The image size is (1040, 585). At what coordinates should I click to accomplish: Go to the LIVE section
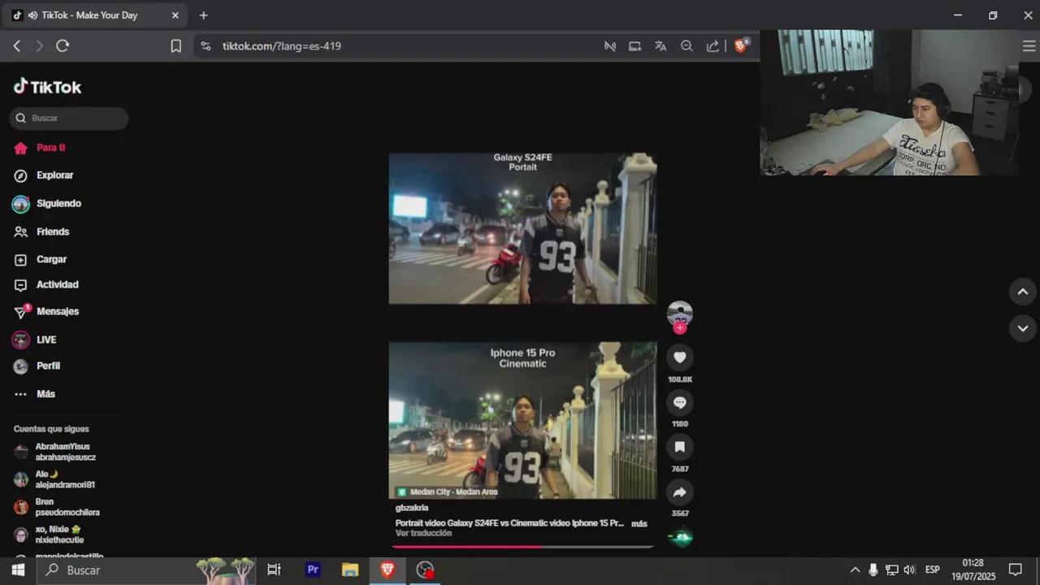pos(45,340)
